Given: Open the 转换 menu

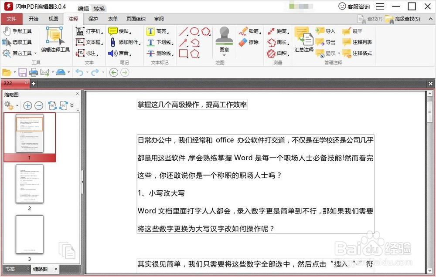Looking at the screenshot, I should (x=99, y=8).
